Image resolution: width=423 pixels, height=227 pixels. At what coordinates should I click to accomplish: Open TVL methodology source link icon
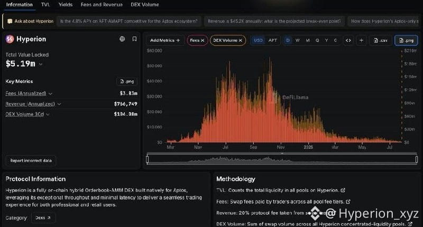click(343, 190)
